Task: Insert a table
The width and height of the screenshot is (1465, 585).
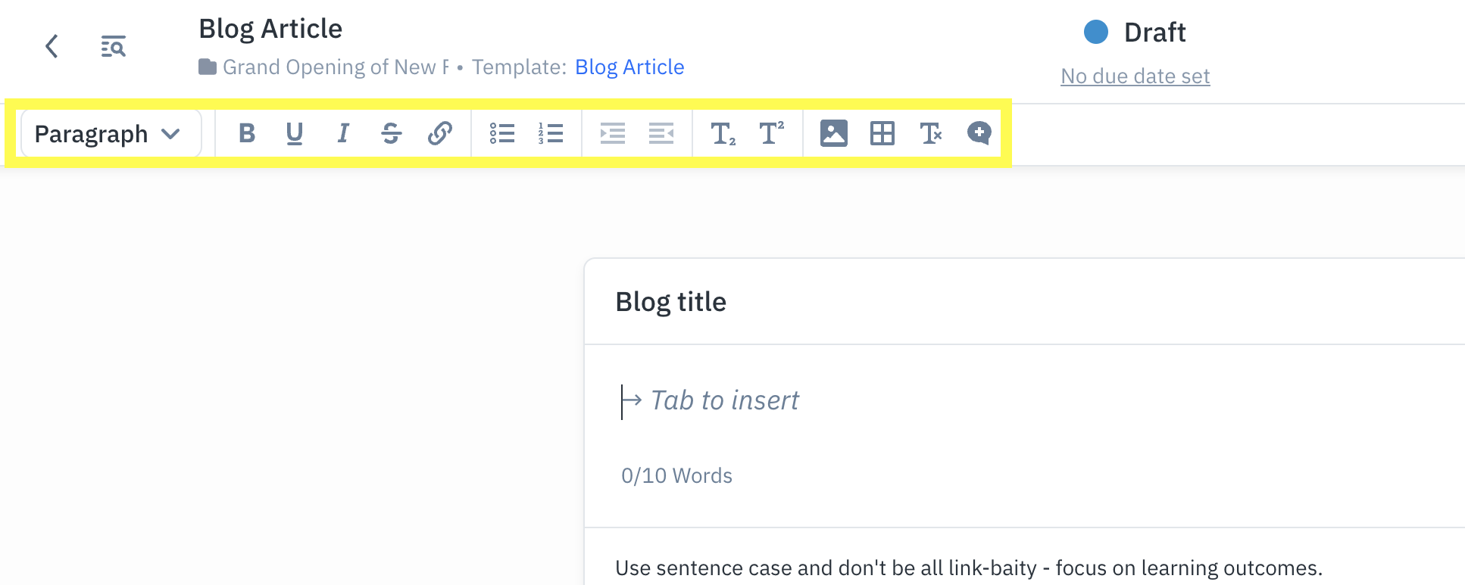Action: pyautogui.click(x=882, y=133)
